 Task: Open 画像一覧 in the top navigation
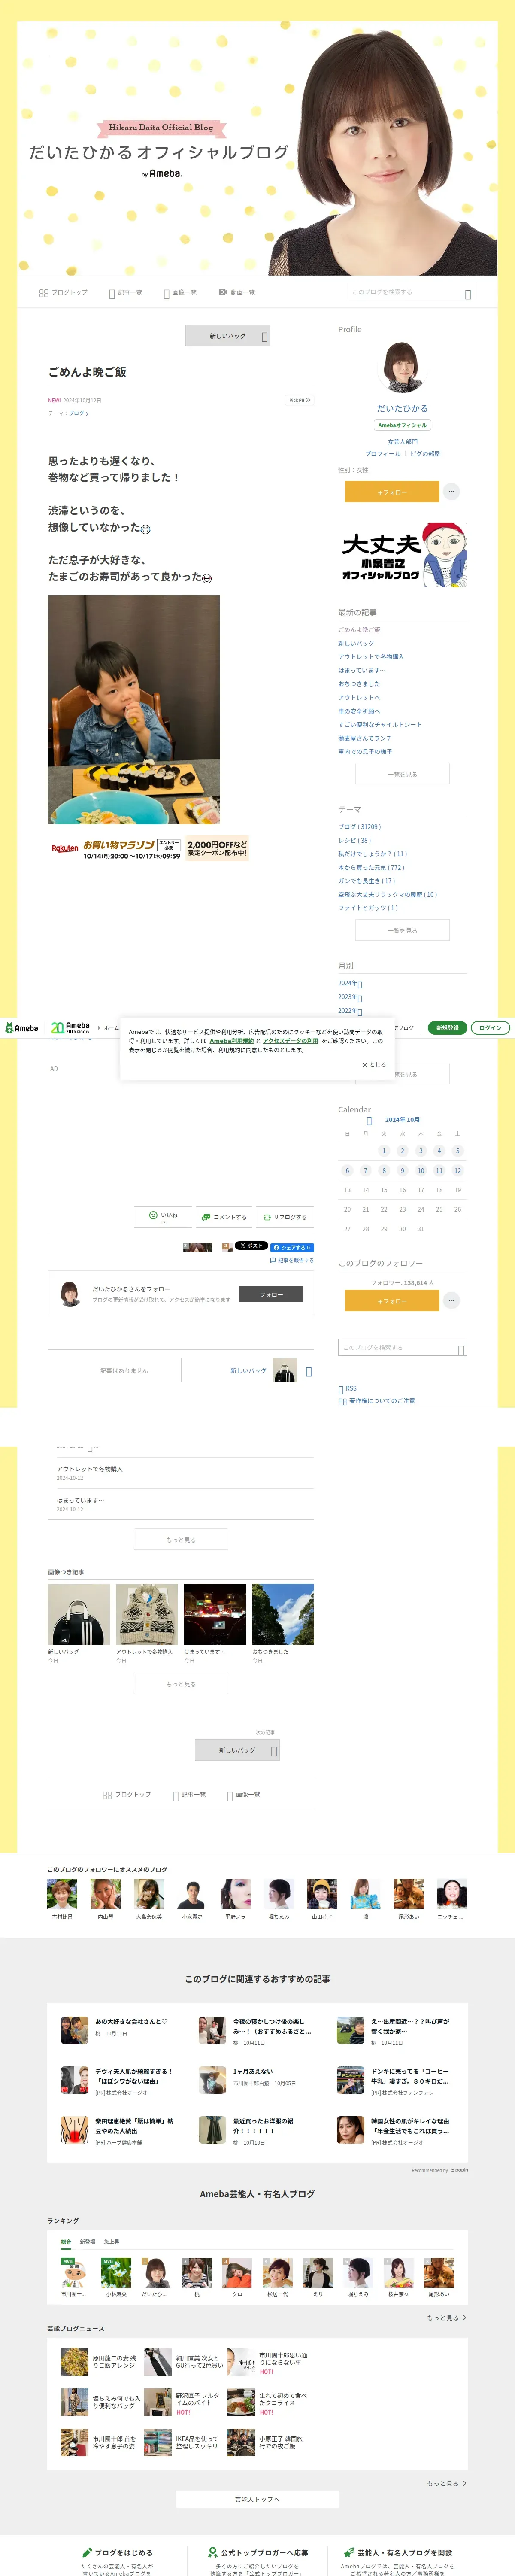pyautogui.click(x=180, y=292)
